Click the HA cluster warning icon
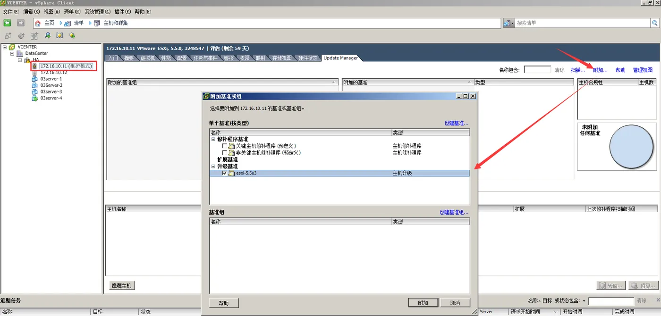The width and height of the screenshot is (661, 316). [x=27, y=60]
